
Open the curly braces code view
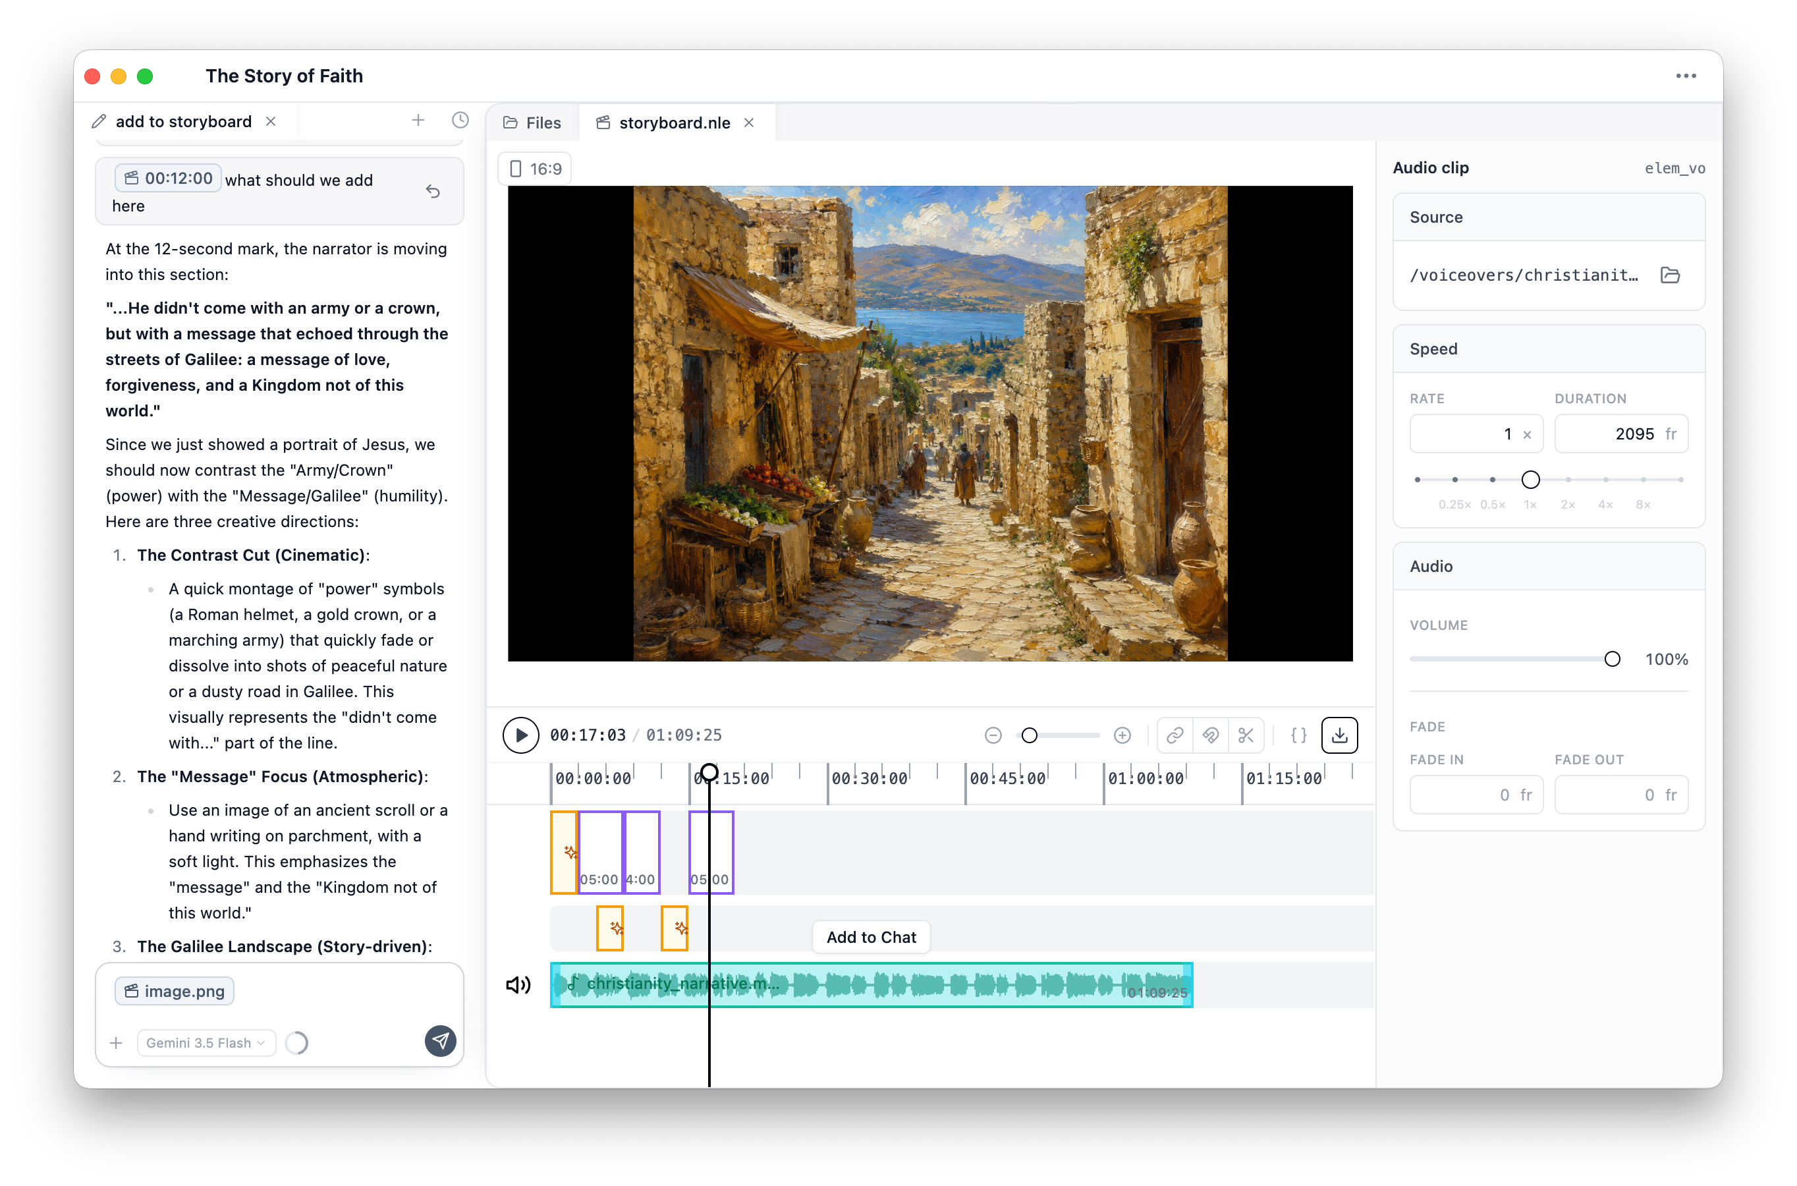[1298, 735]
